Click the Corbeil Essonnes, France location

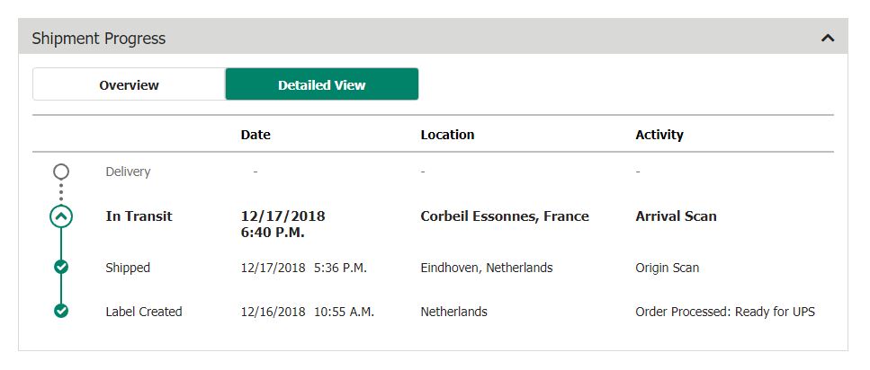tap(505, 216)
